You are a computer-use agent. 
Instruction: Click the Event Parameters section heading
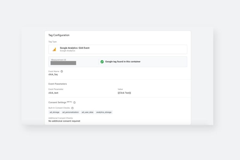pyautogui.click(x=58, y=84)
